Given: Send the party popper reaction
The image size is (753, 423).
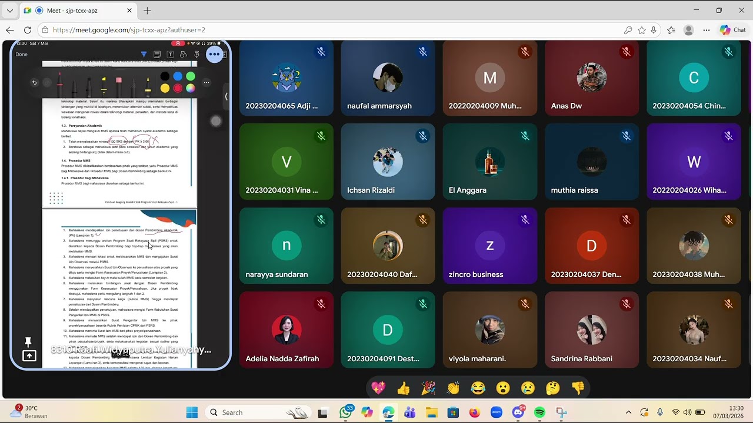Looking at the screenshot, I should click(x=428, y=388).
